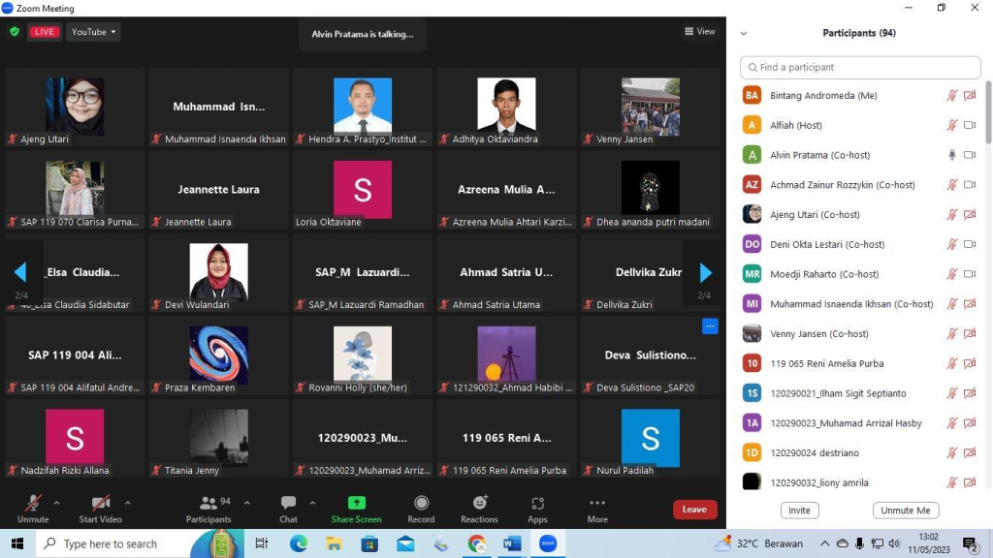Select 120290032_liony amrila in participant list

[x=860, y=482]
